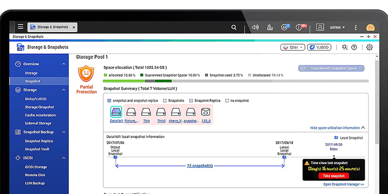Click the VJBOD button

pyautogui.click(x=319, y=47)
